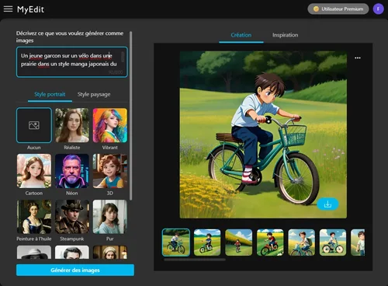Select the Peinture à l'huile style thumbnail
Screen dimensions: 388x286
point(34,217)
